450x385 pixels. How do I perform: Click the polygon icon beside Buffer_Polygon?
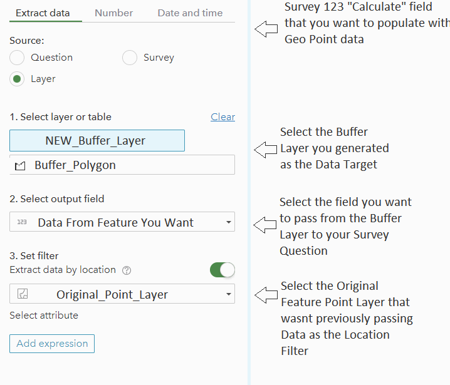21,166
